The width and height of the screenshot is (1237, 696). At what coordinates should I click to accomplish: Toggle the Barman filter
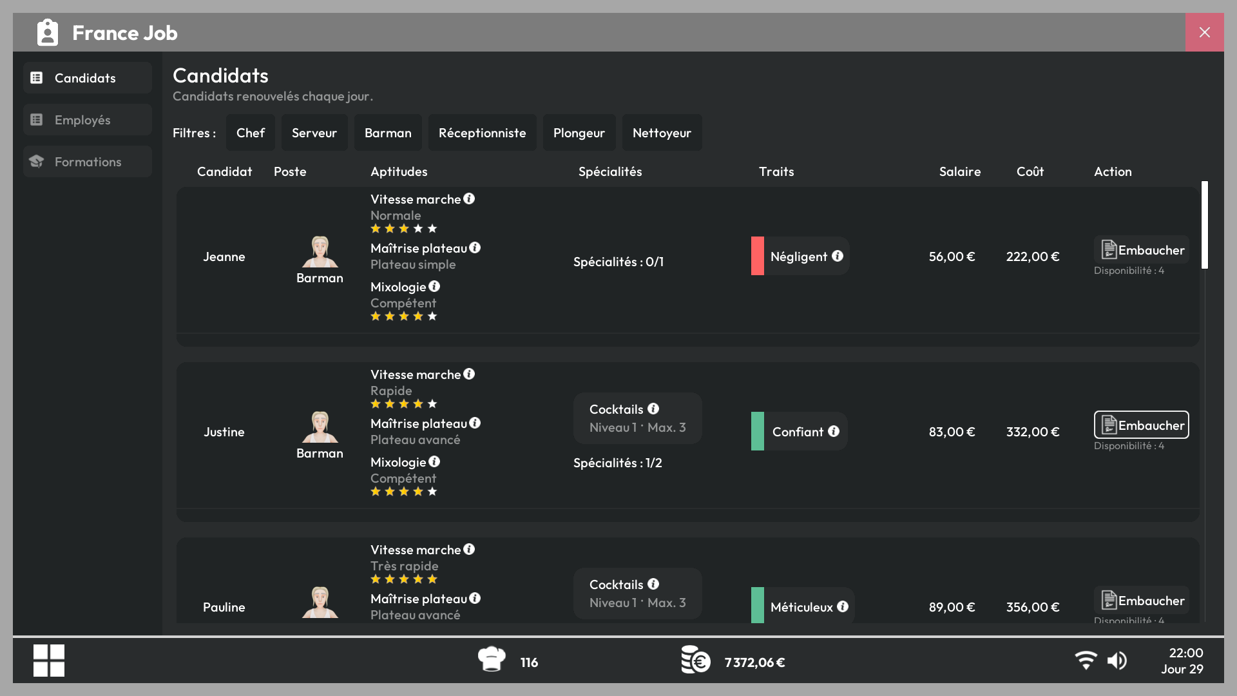coord(388,133)
